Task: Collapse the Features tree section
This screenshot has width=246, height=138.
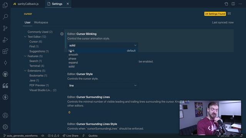Action: click(25, 56)
